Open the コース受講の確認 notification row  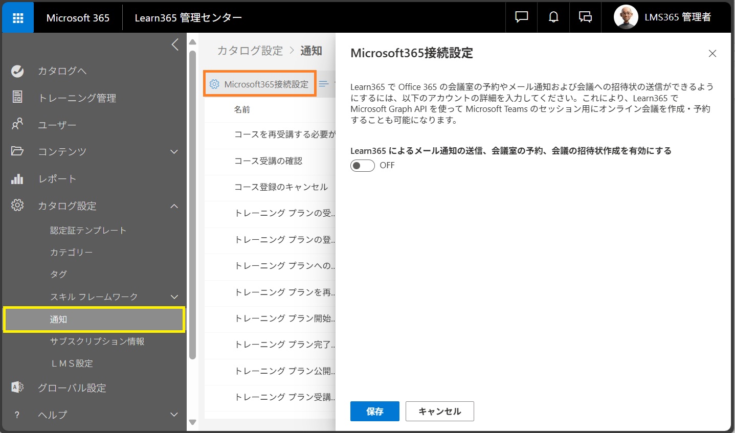coord(270,161)
